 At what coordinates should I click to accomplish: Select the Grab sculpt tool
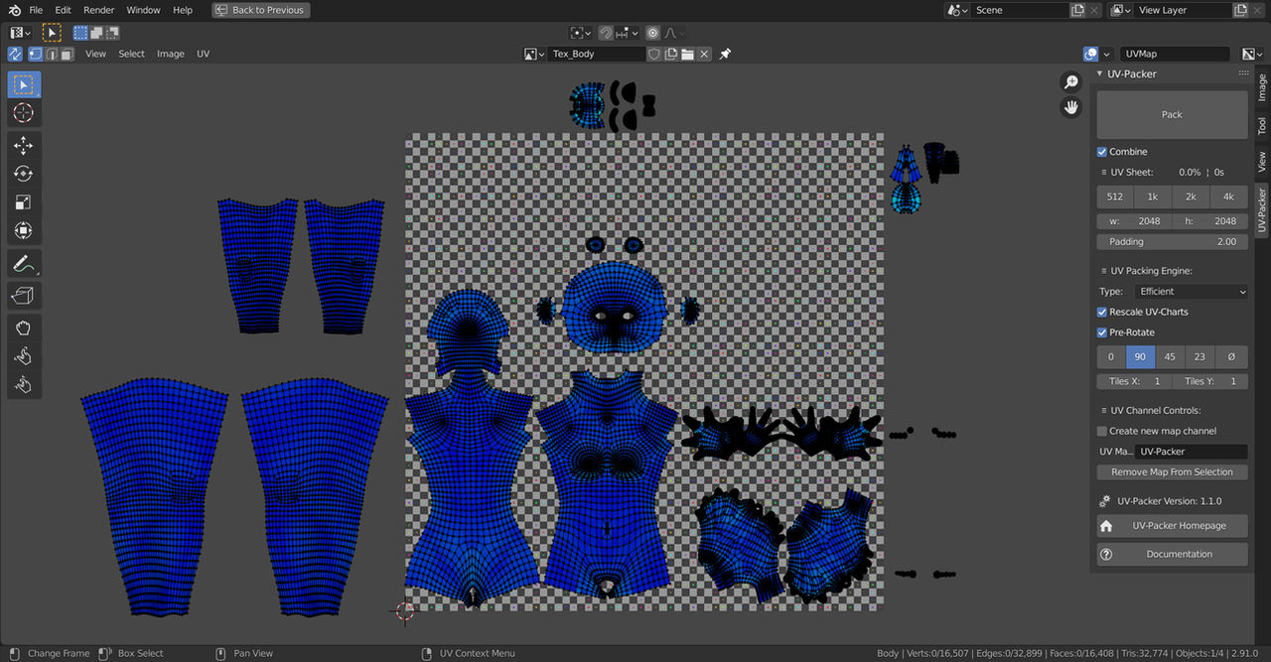(x=23, y=328)
